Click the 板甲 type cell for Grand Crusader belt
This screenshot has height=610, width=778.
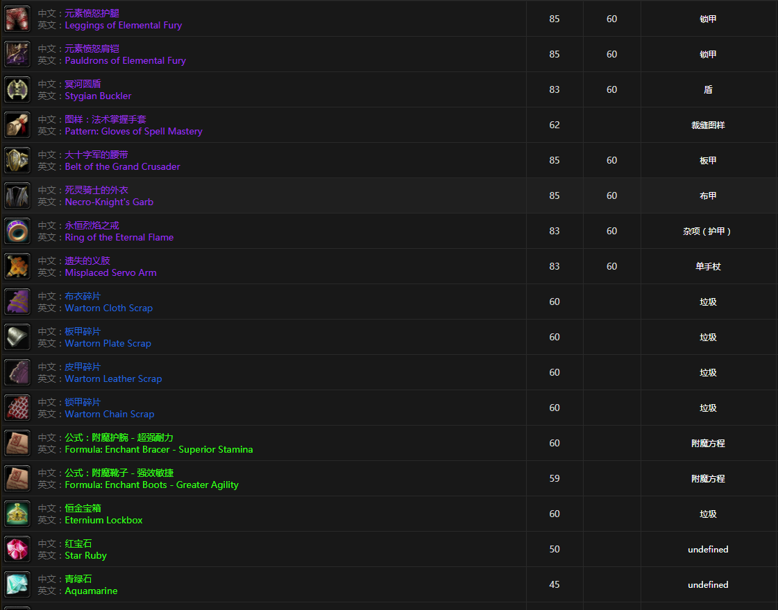(x=708, y=161)
